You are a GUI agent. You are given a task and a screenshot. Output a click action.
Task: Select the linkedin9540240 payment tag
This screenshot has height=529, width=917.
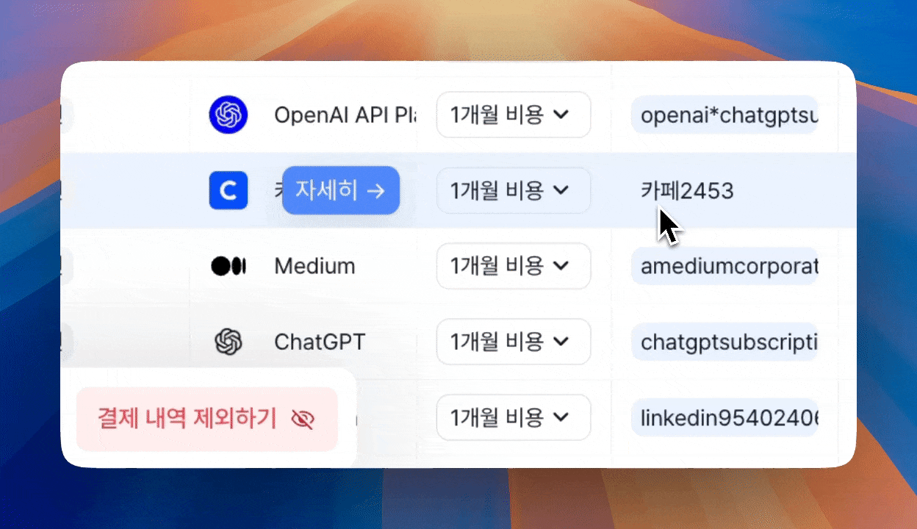coord(724,418)
